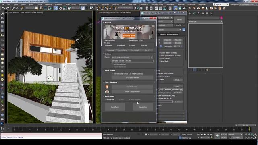The width and height of the screenshot is (258, 145).
Task: Open the Priority dropdown in RebusFarm Settings
Action: point(132,58)
